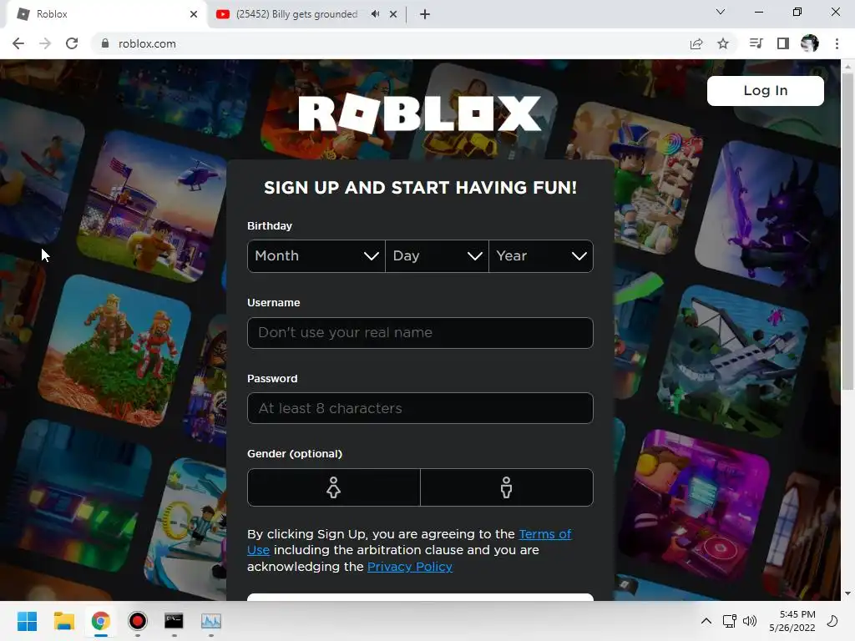Switch to the Roblox tab
Image resolution: width=855 pixels, height=641 pixels.
[108, 14]
